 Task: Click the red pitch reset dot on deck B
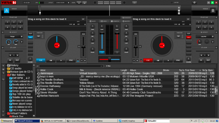(141, 60)
